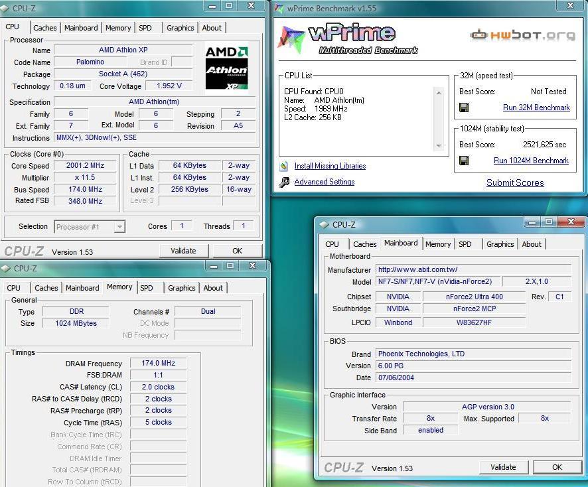This screenshot has height=487, width=588.
Task: Open Install Missing Libraries link
Action: 330,166
